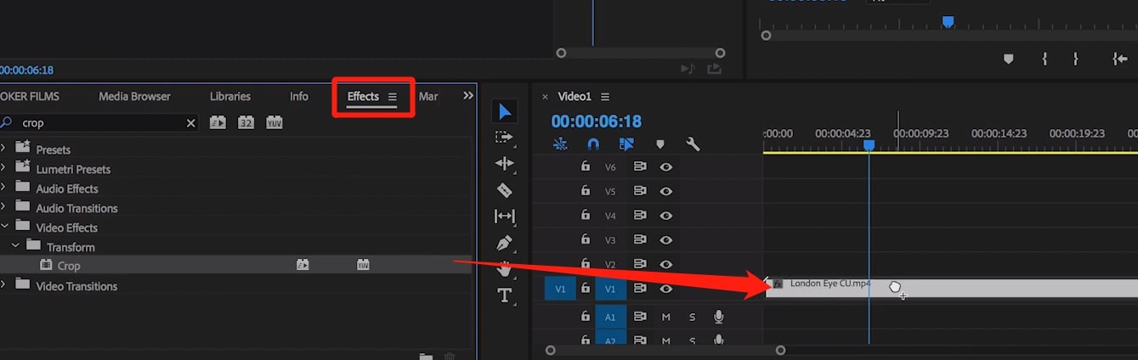Switch to the OKER FILMS project tab
1138x360 pixels.
[30, 97]
